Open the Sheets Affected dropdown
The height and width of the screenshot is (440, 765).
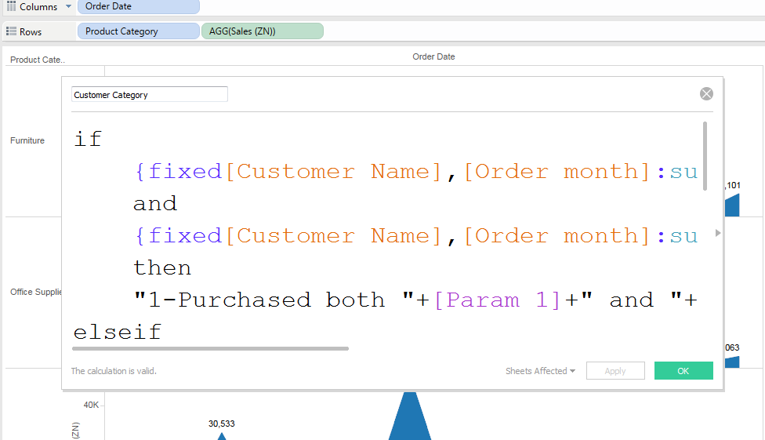tap(540, 371)
